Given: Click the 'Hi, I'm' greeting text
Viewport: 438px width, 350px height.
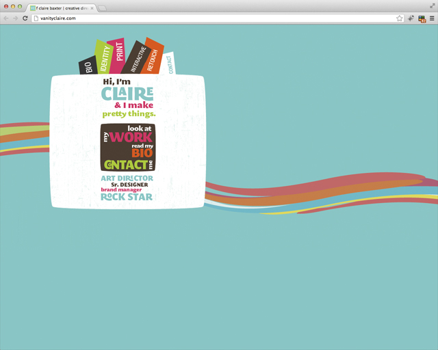Looking at the screenshot, I should 117,81.
